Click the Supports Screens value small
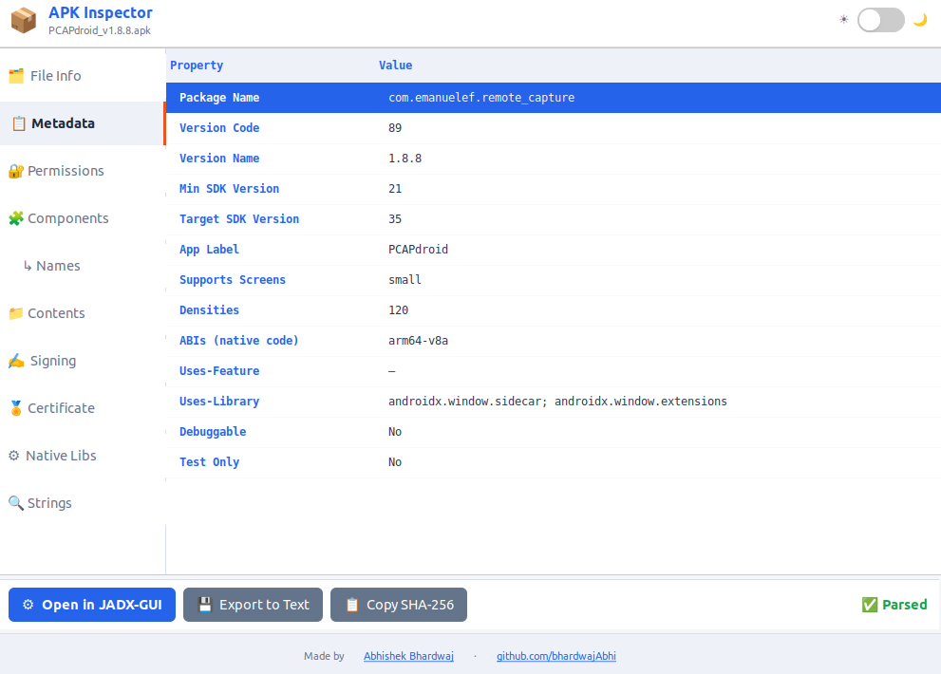The height and width of the screenshot is (674, 941). (405, 280)
